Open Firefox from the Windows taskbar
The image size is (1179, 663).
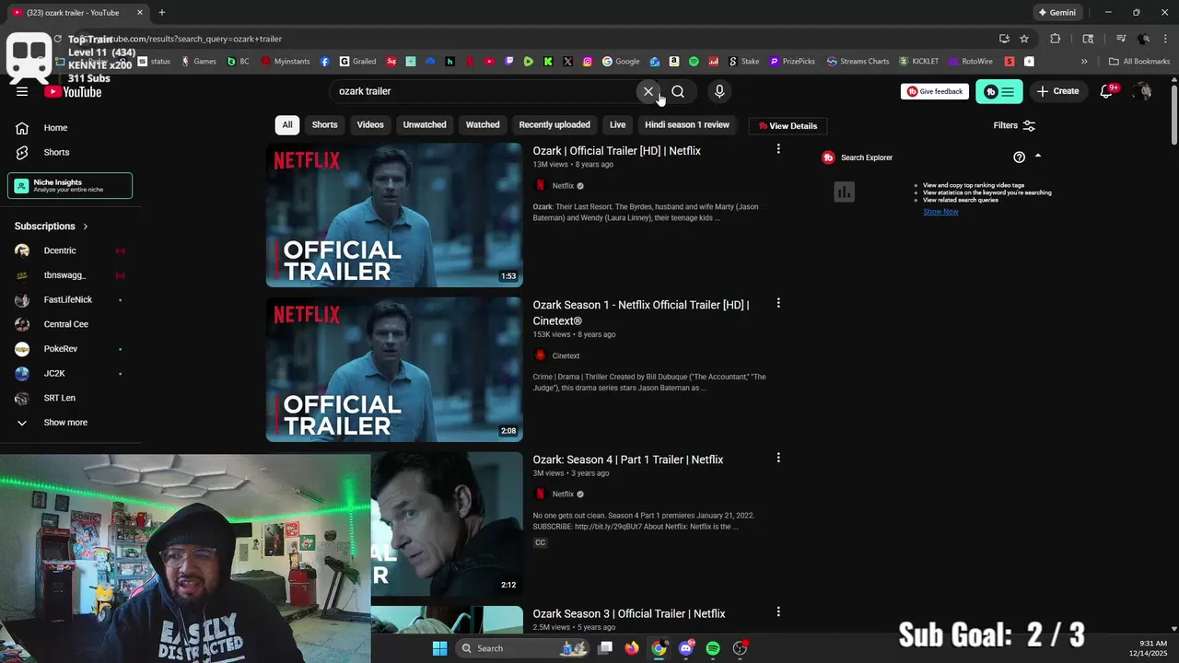click(x=632, y=648)
